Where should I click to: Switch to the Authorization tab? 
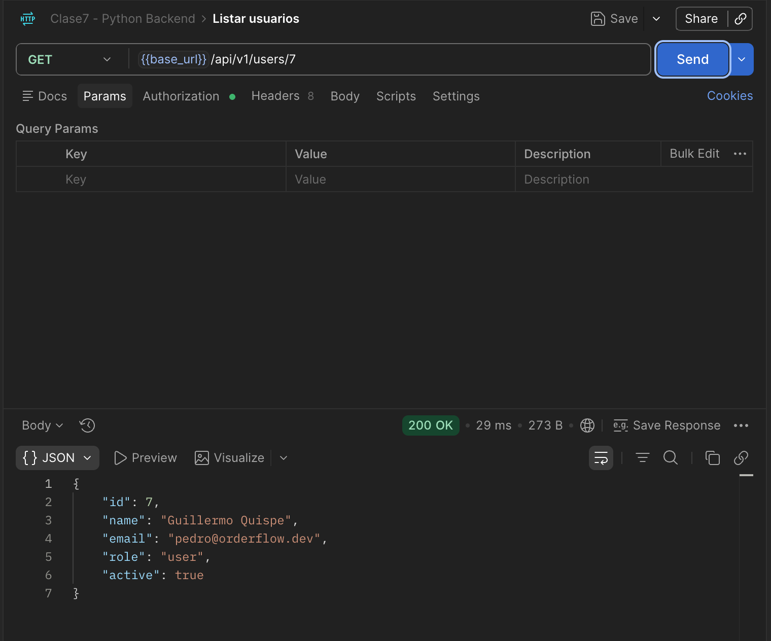[189, 96]
